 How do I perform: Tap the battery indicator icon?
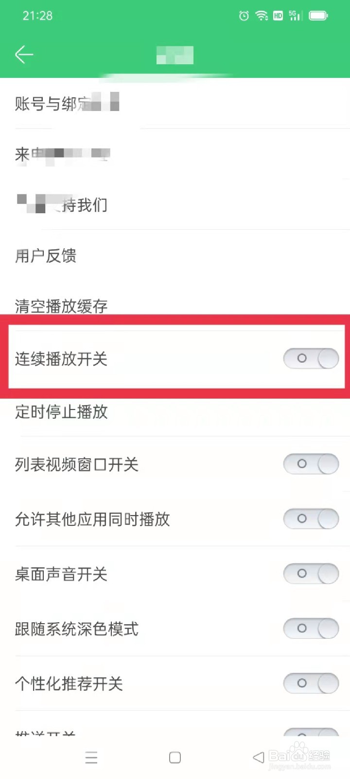pos(318,16)
